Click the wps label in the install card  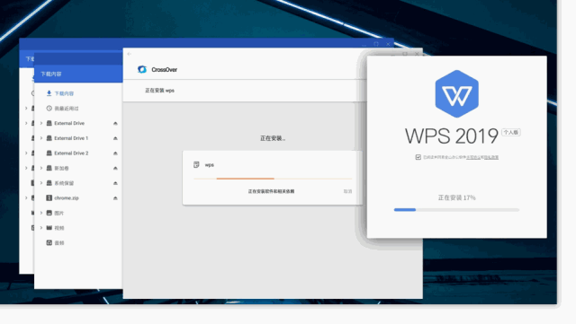210,165
